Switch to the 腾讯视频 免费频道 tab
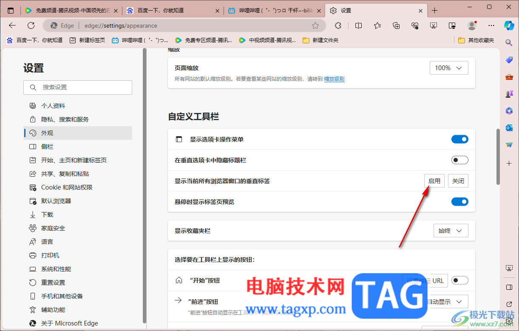 point(71,11)
